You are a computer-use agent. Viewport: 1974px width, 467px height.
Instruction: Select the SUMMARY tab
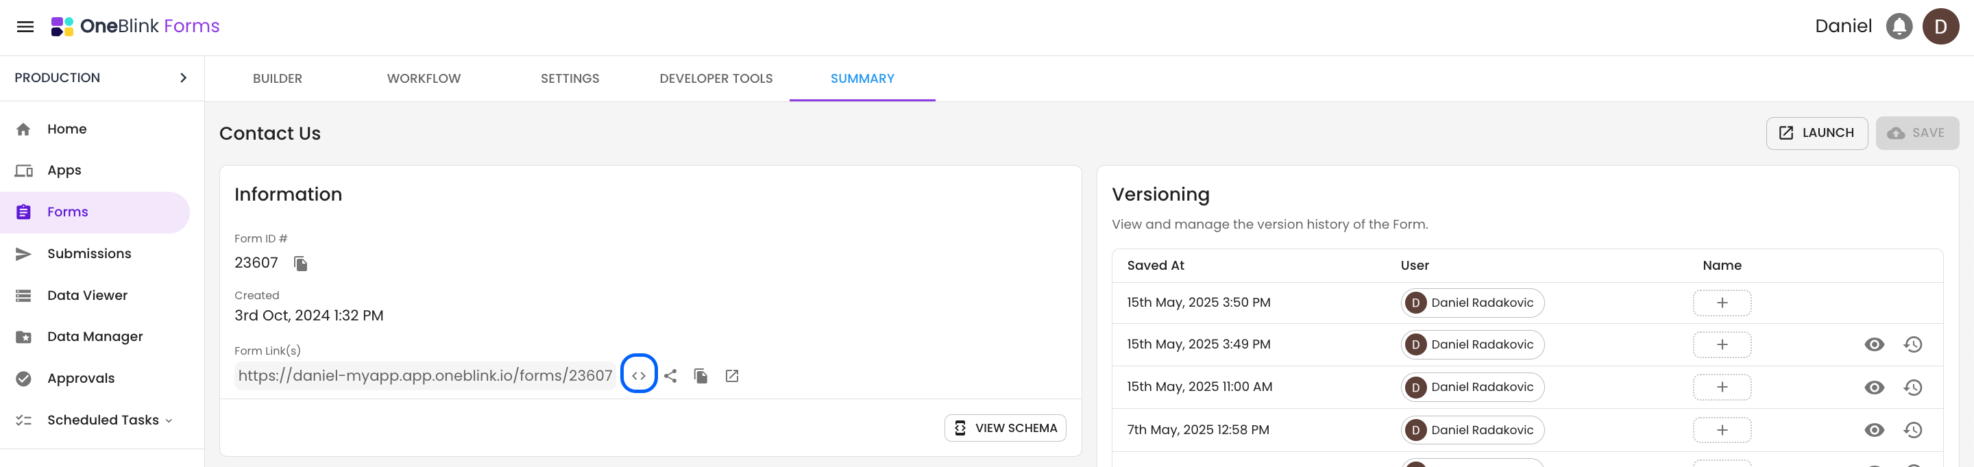pos(862,79)
